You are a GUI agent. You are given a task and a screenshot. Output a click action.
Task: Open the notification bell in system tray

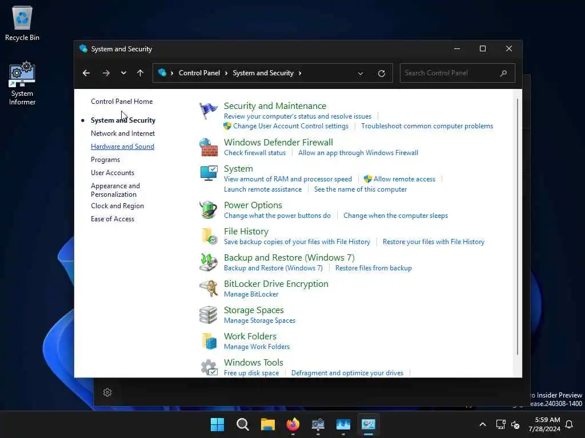569,424
